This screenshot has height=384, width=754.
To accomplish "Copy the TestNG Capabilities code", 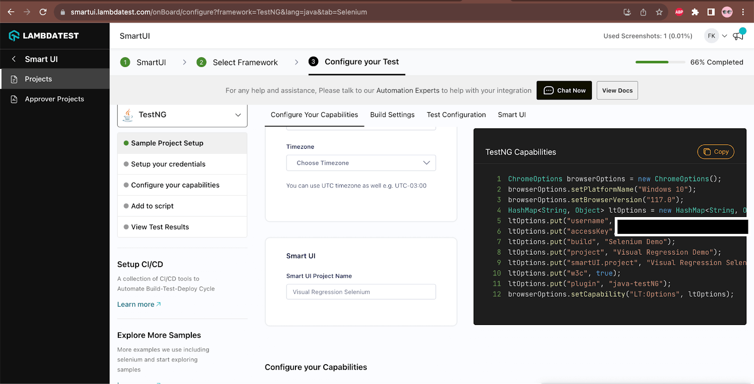I will [716, 152].
